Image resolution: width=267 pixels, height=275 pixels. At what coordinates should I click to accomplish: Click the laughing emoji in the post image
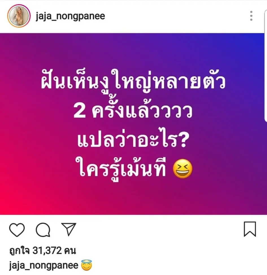point(183,169)
